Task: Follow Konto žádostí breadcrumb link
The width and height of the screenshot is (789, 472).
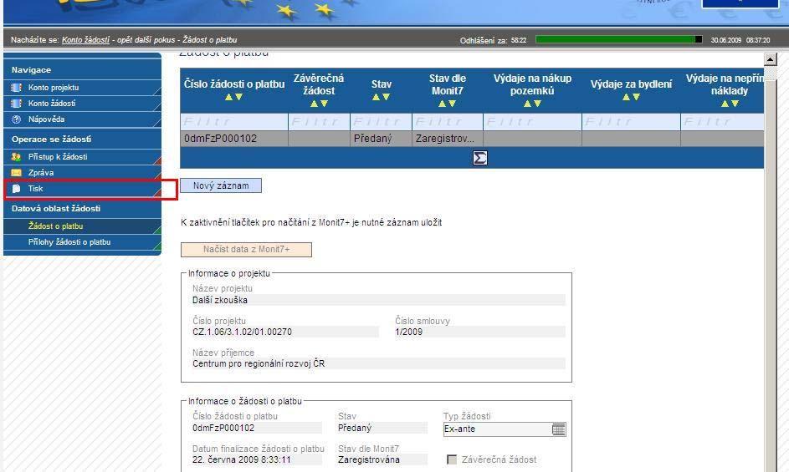Action: 85,40
